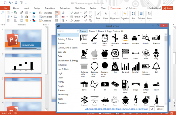
Task: Open the File tab
Action: click(x=5, y=8)
